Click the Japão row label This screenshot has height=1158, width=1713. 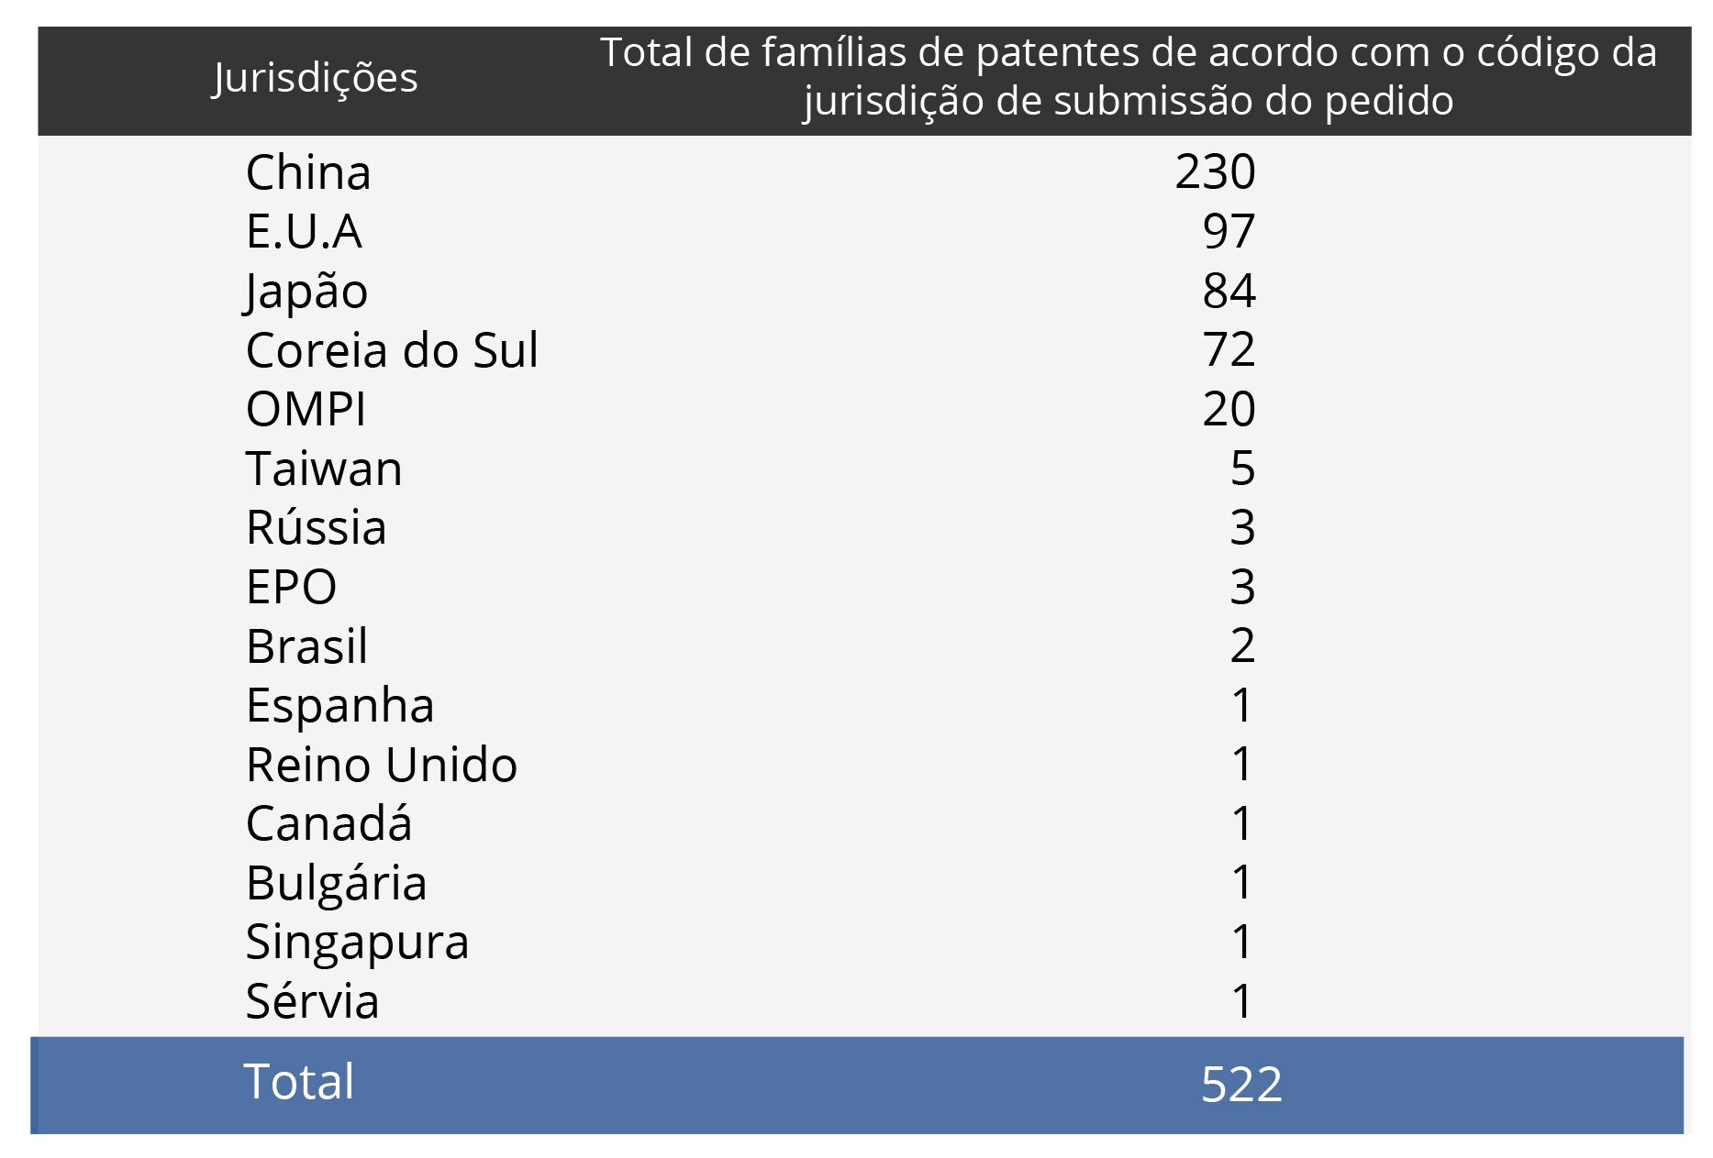pos(306,292)
